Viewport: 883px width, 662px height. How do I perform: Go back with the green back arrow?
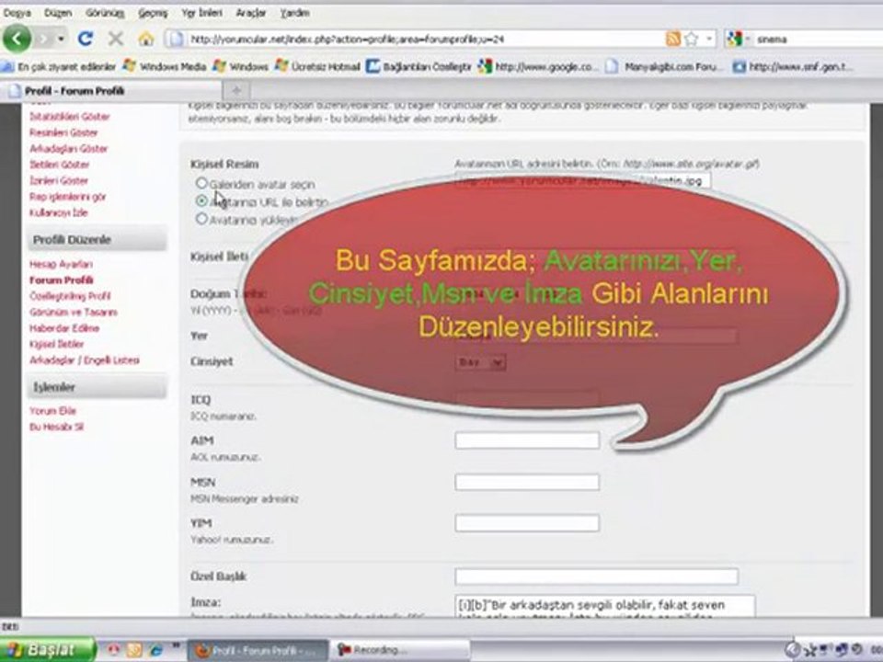[x=17, y=39]
